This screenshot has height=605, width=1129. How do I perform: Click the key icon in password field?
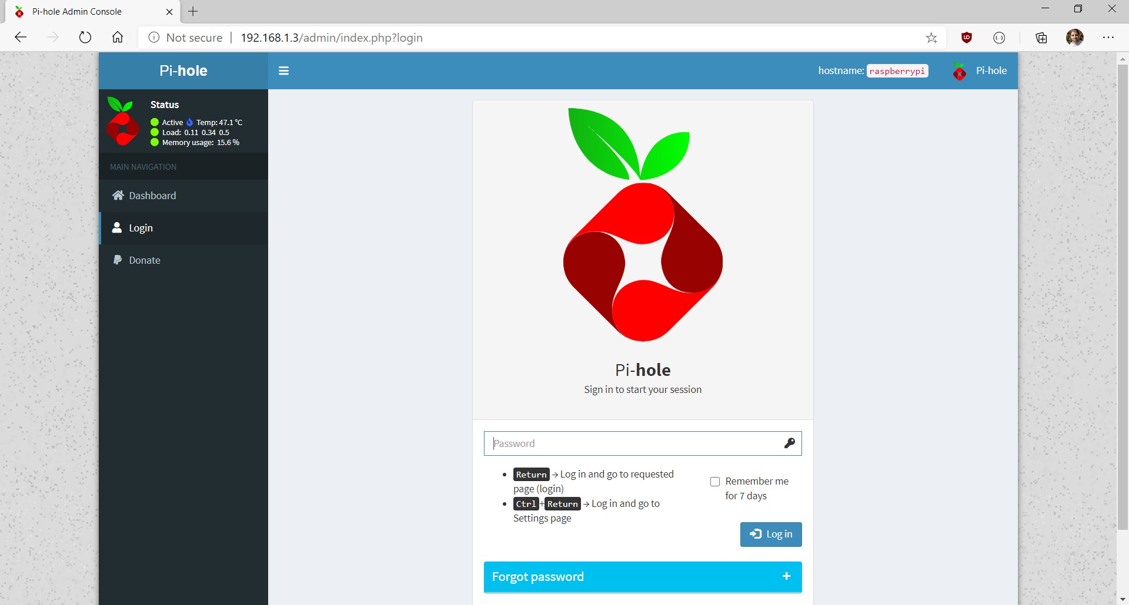tap(789, 443)
